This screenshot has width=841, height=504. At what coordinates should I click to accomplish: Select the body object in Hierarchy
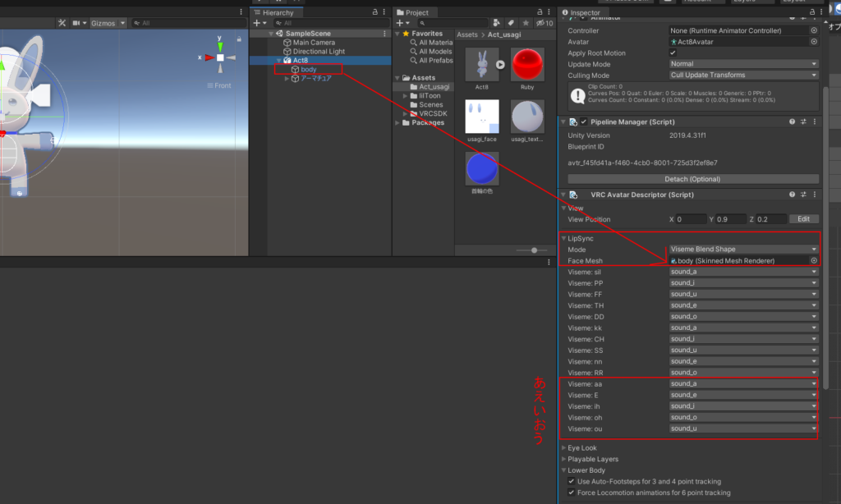click(309, 69)
